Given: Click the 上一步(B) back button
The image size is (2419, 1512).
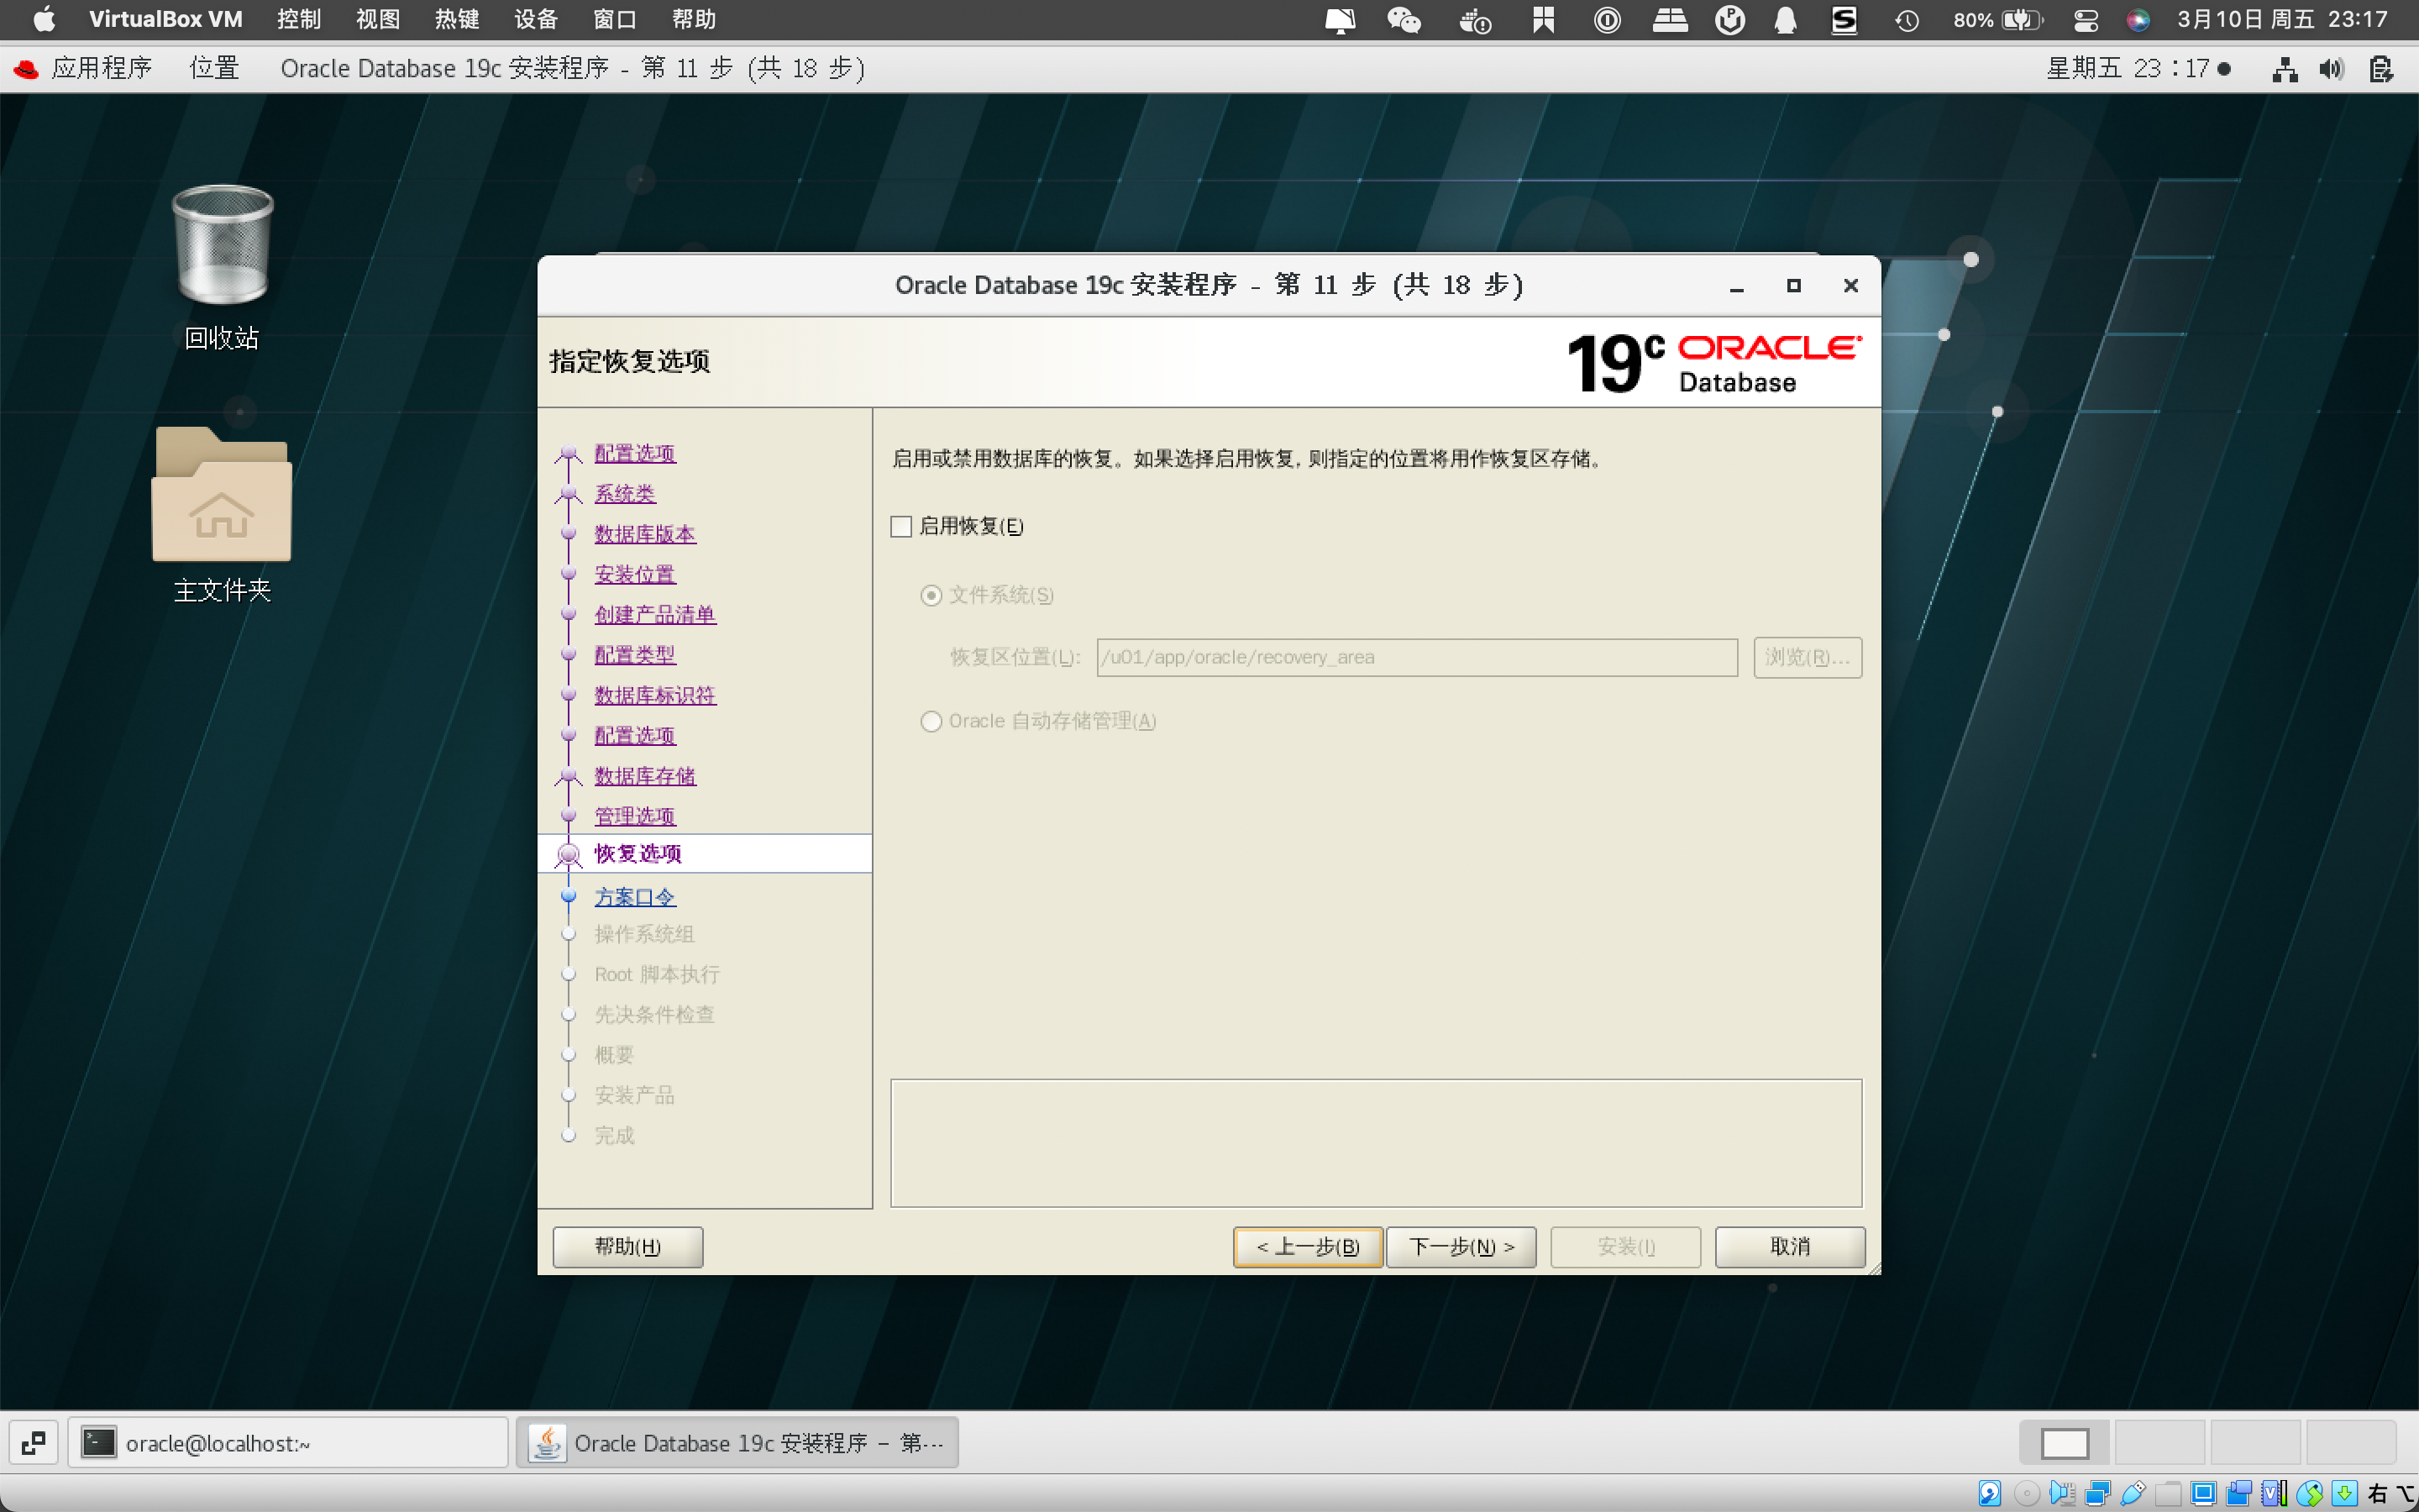Looking at the screenshot, I should tap(1308, 1246).
